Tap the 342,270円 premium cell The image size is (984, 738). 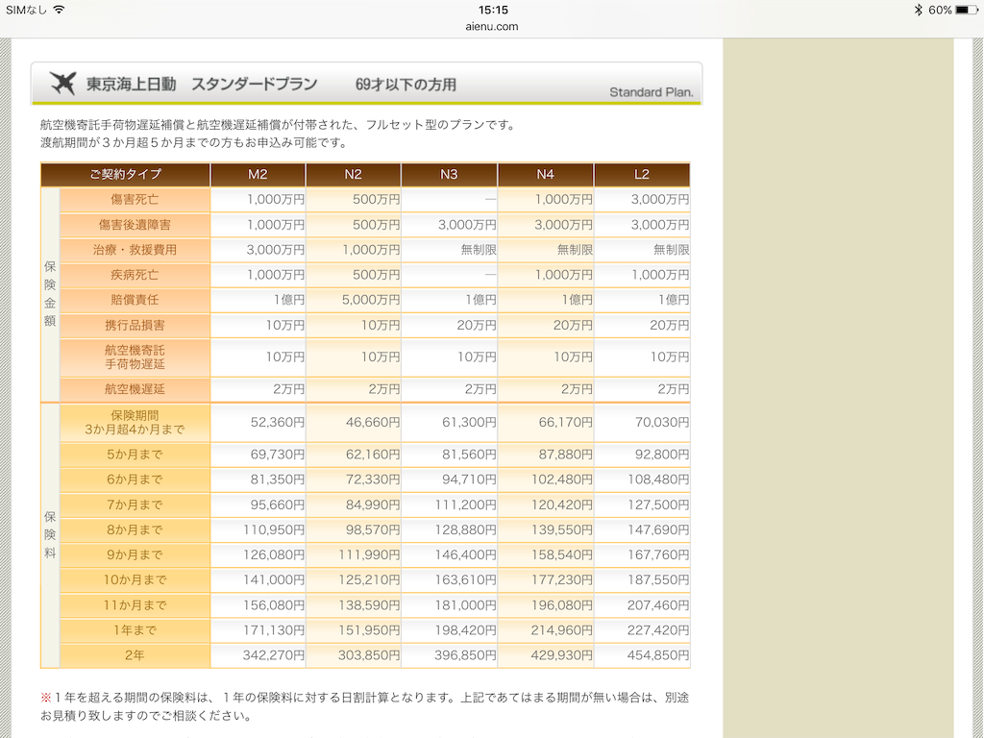[258, 655]
